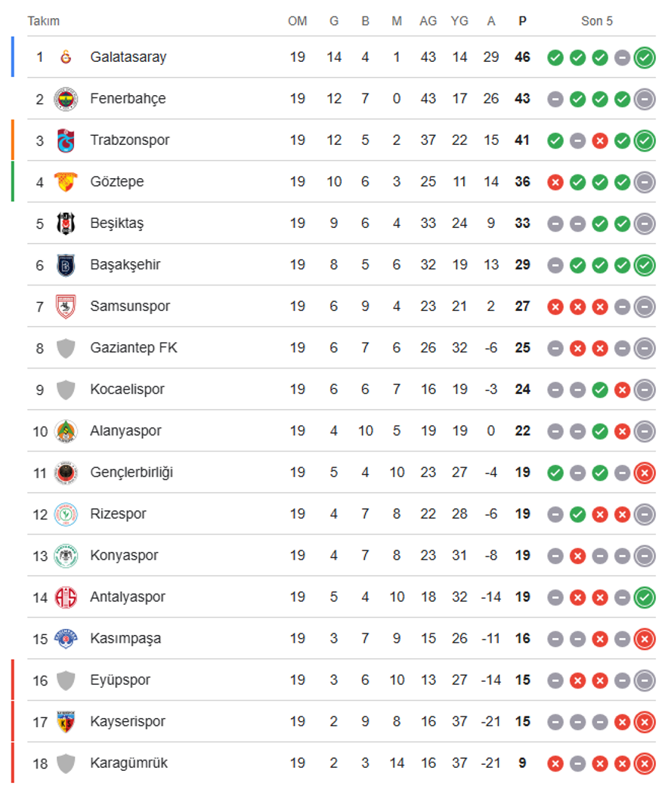The image size is (665, 789).
Task: Click the Beşiktaş club logo
Action: (x=66, y=223)
